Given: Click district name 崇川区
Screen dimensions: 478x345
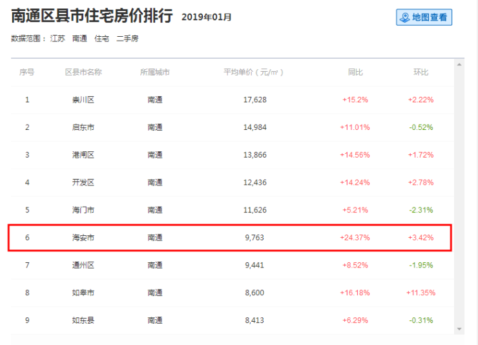Looking at the screenshot, I should [x=83, y=99].
